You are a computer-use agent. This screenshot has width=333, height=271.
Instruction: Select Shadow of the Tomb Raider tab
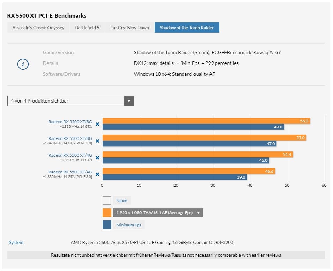(x=187, y=28)
